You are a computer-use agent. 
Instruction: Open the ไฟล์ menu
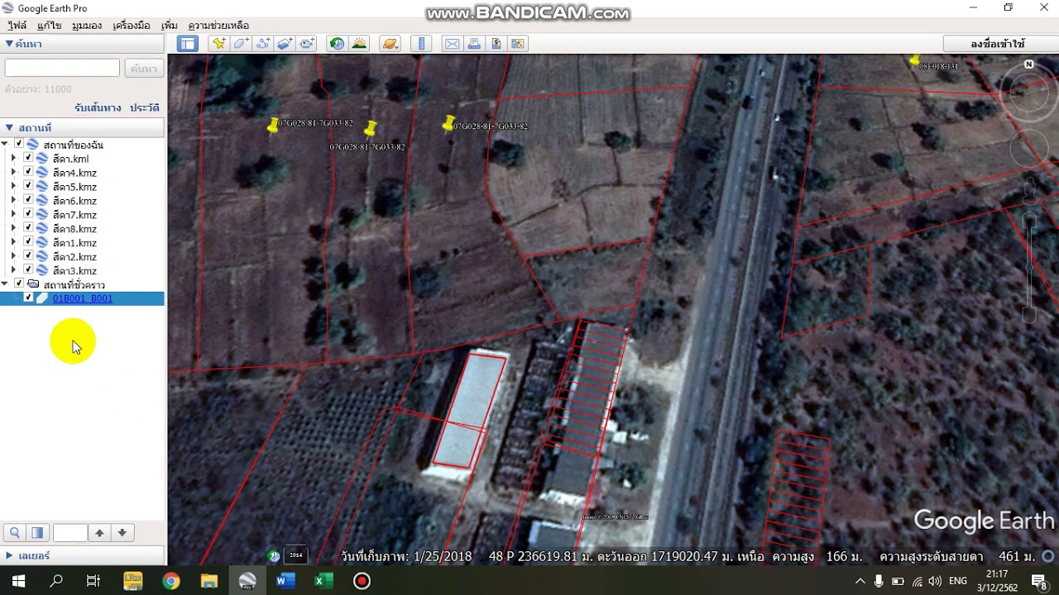17,26
